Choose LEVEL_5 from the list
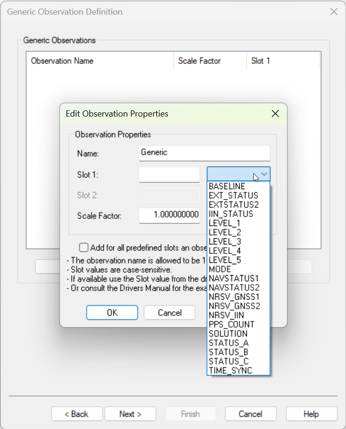 pos(238,260)
